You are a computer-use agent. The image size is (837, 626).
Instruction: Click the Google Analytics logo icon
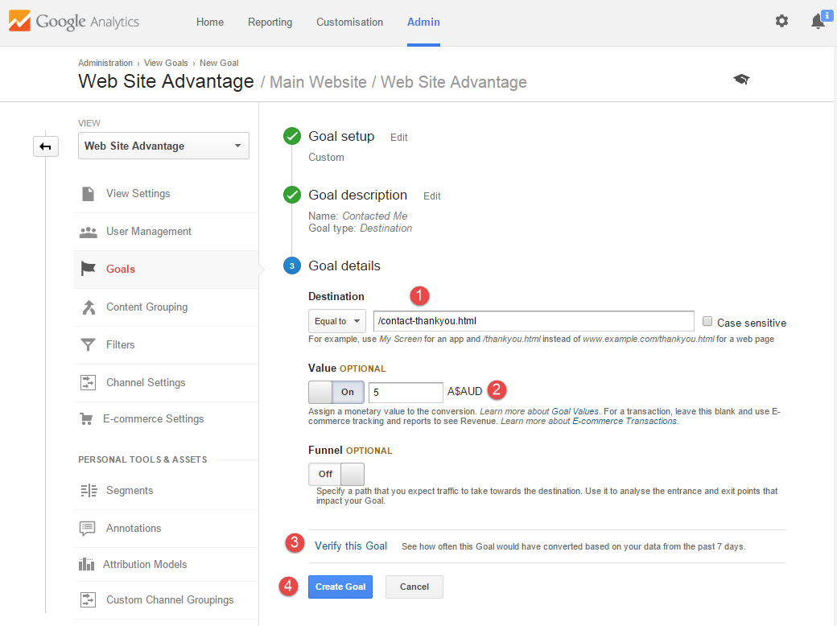point(19,22)
